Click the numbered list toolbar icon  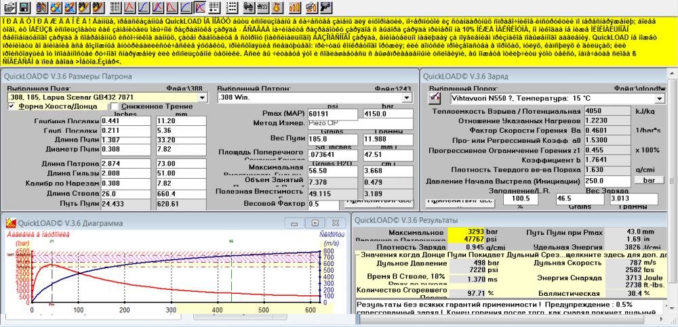click(x=233, y=8)
